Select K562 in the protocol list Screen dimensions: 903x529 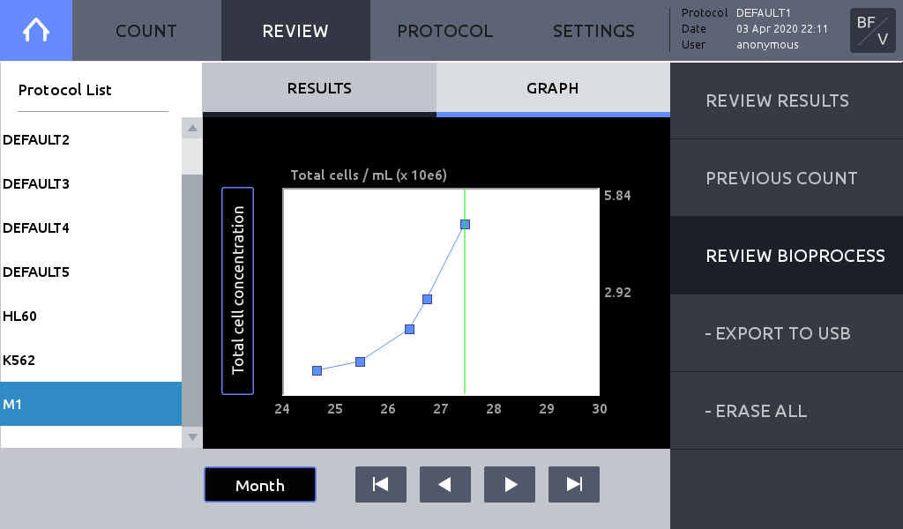point(91,361)
